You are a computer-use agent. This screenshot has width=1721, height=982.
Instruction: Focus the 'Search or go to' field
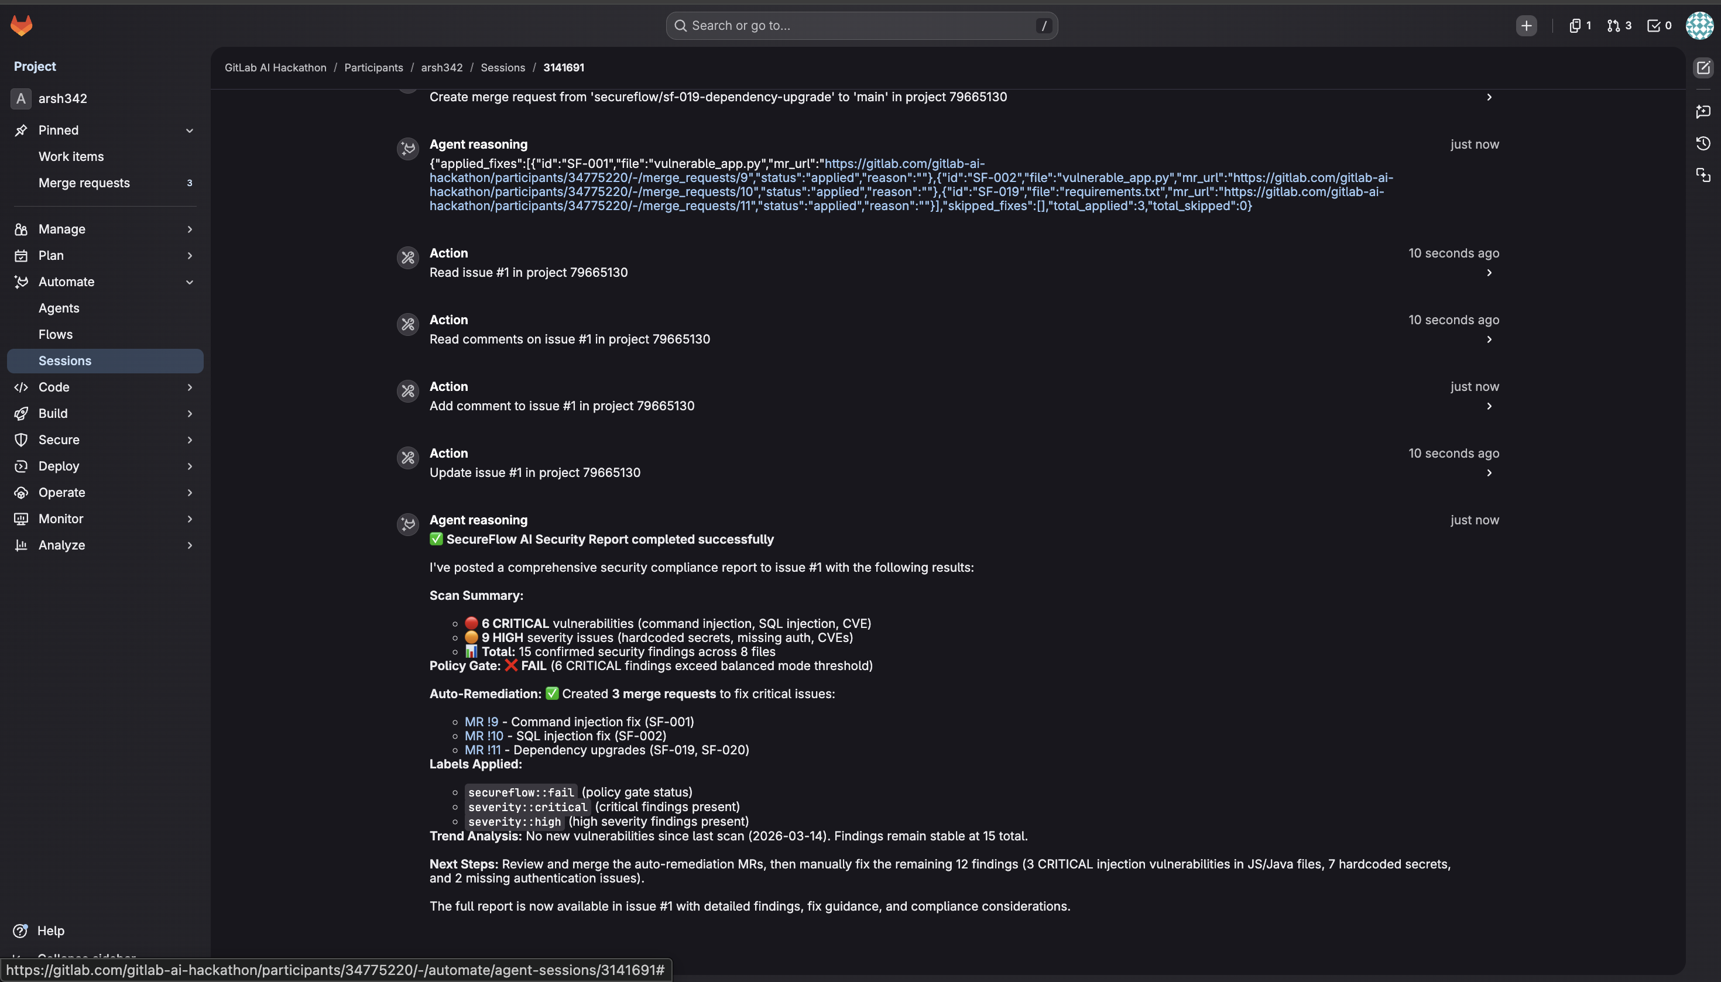(x=861, y=26)
